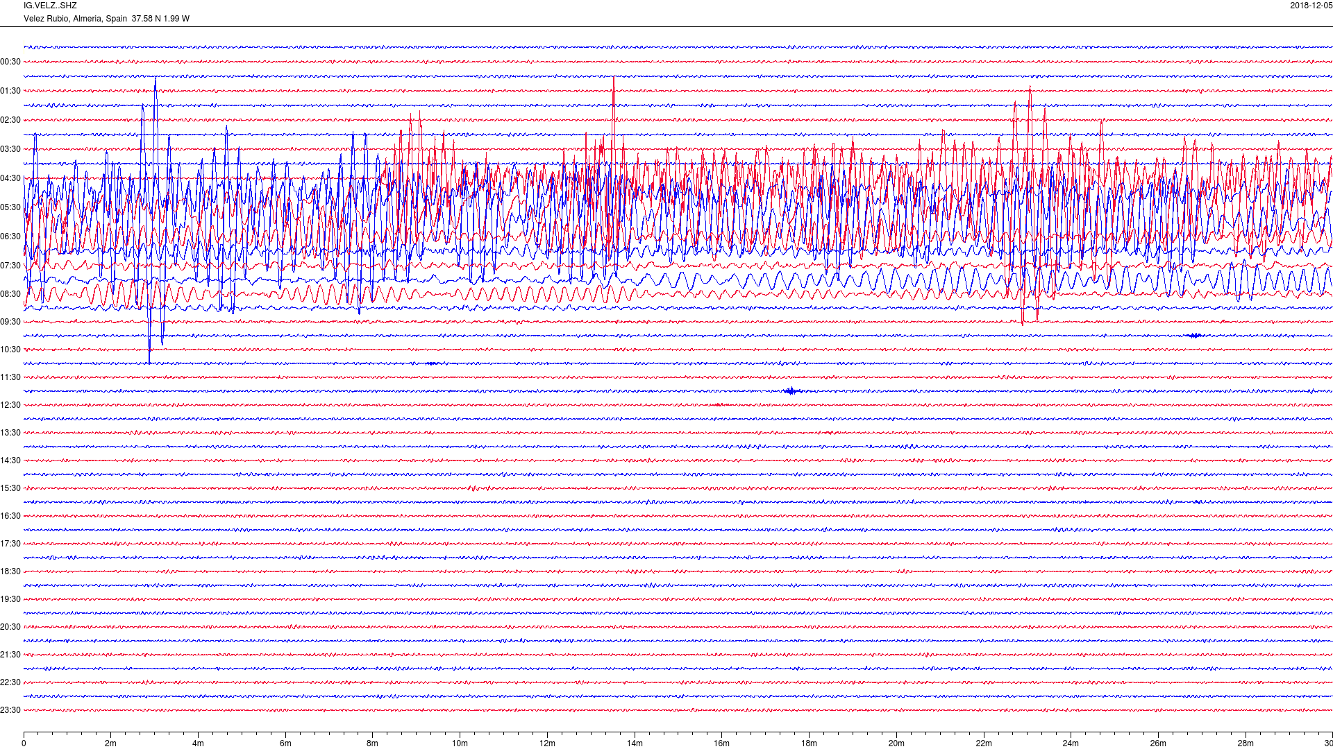Click the 26m tick label on time axis
Image resolution: width=1333 pixels, height=749 pixels.
pyautogui.click(x=1158, y=743)
